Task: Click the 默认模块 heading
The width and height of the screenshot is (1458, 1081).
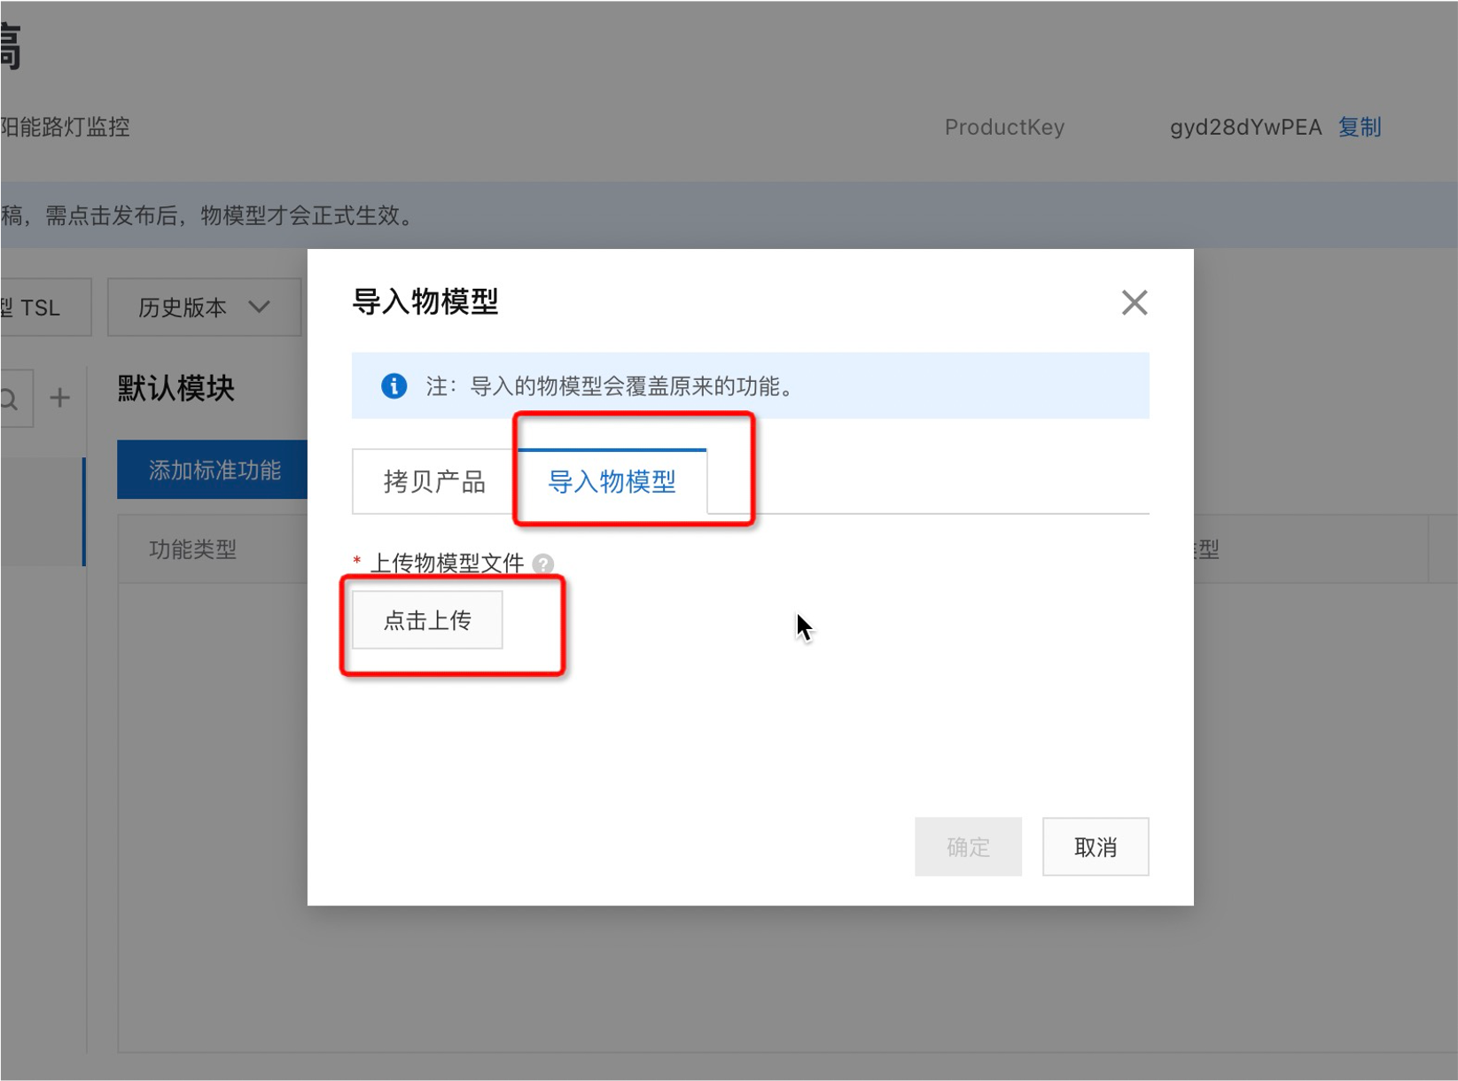Action: click(175, 388)
